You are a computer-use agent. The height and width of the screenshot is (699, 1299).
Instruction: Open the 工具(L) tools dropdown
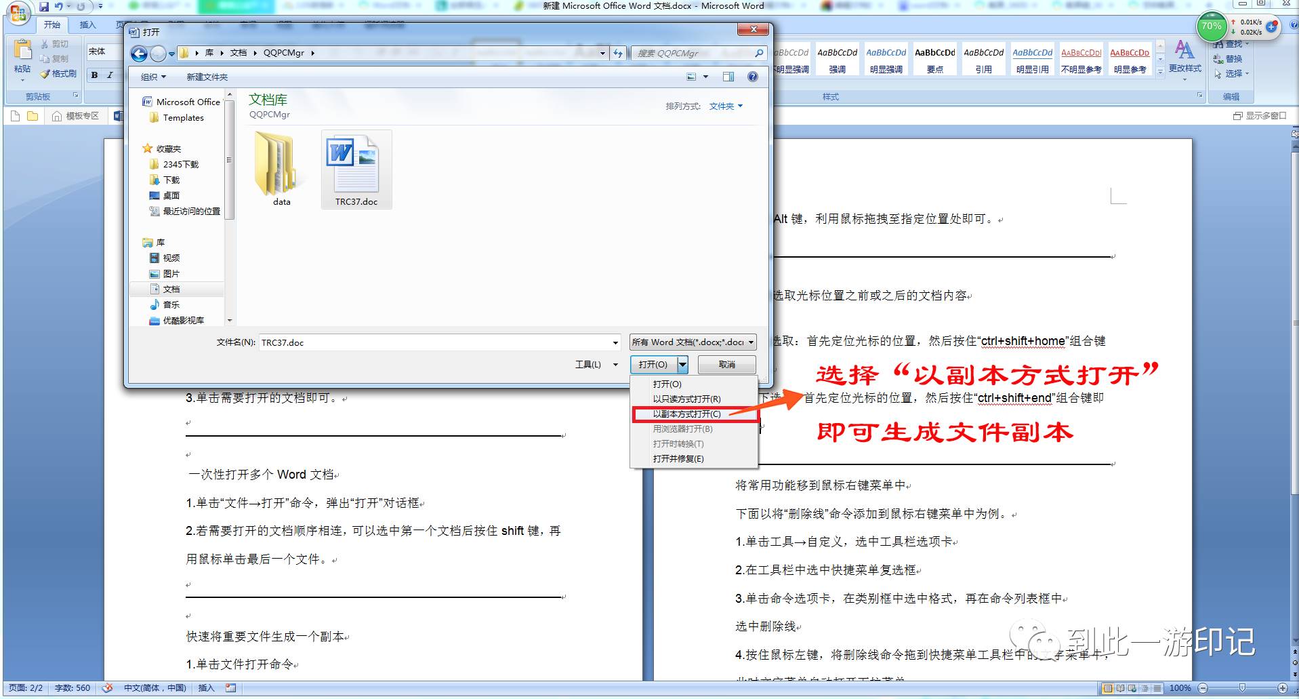point(596,365)
